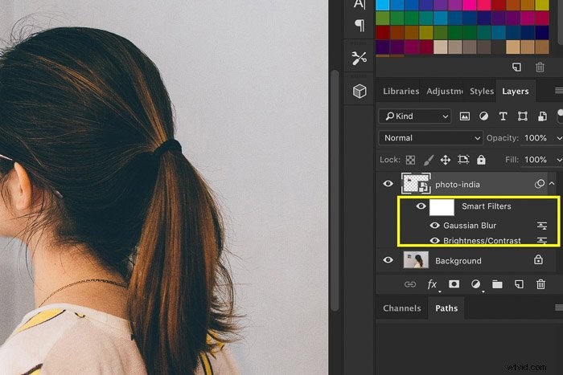Hide the Gaussian Blur filter
The image size is (563, 375).
(434, 225)
